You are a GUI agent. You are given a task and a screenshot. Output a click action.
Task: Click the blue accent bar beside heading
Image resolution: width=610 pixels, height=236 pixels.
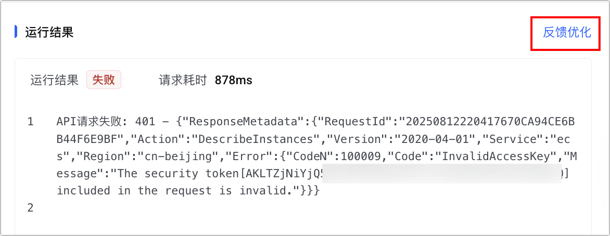(16, 32)
